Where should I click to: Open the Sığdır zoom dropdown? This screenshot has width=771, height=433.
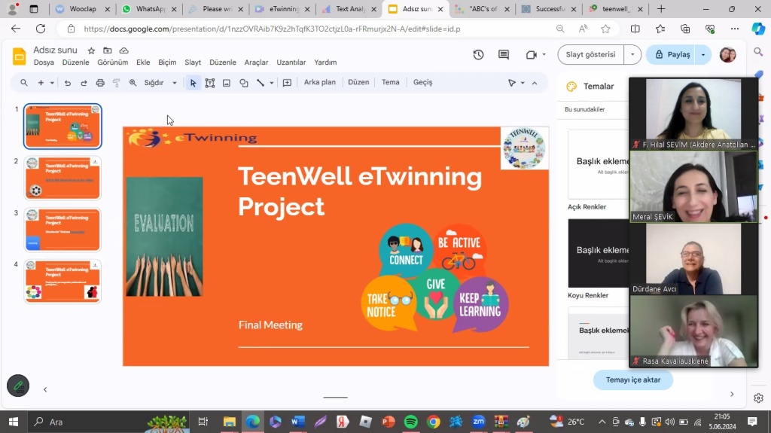coord(160,83)
